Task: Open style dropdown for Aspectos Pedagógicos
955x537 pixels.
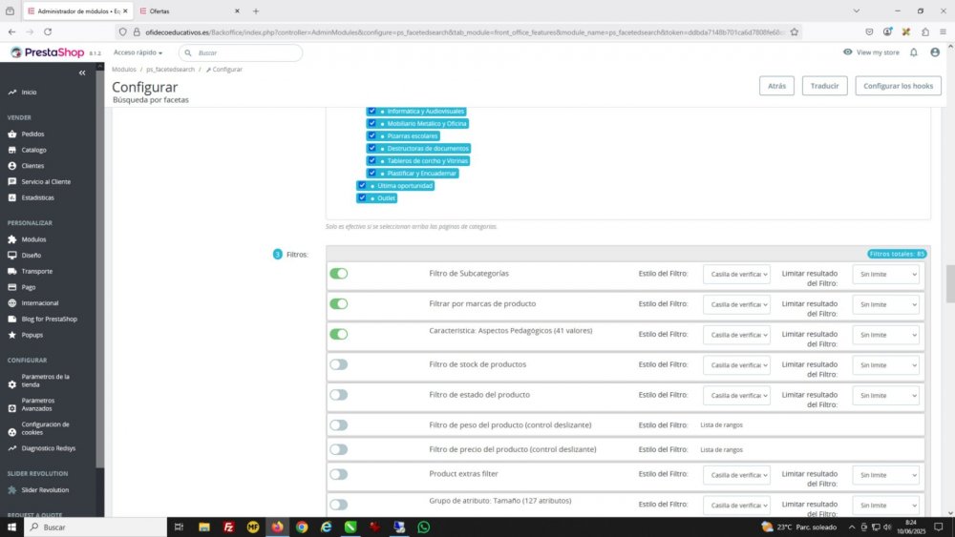Action: coord(736,335)
